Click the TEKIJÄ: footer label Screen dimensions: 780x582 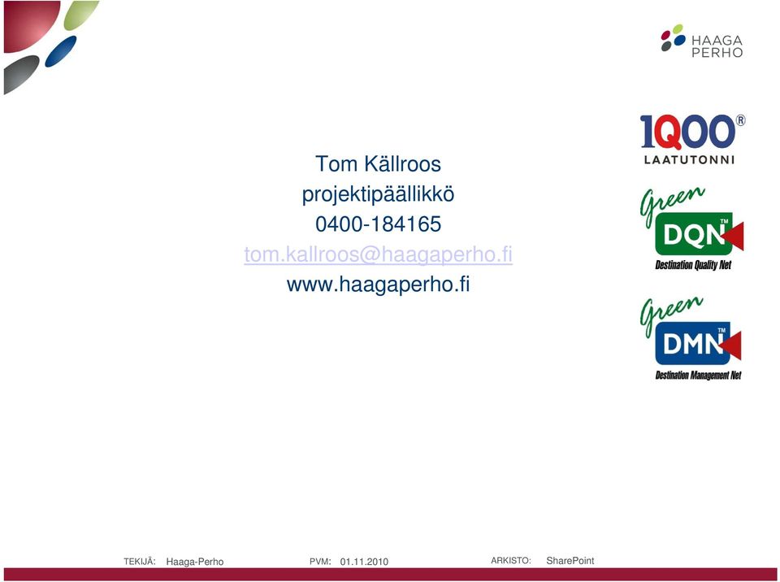140,561
